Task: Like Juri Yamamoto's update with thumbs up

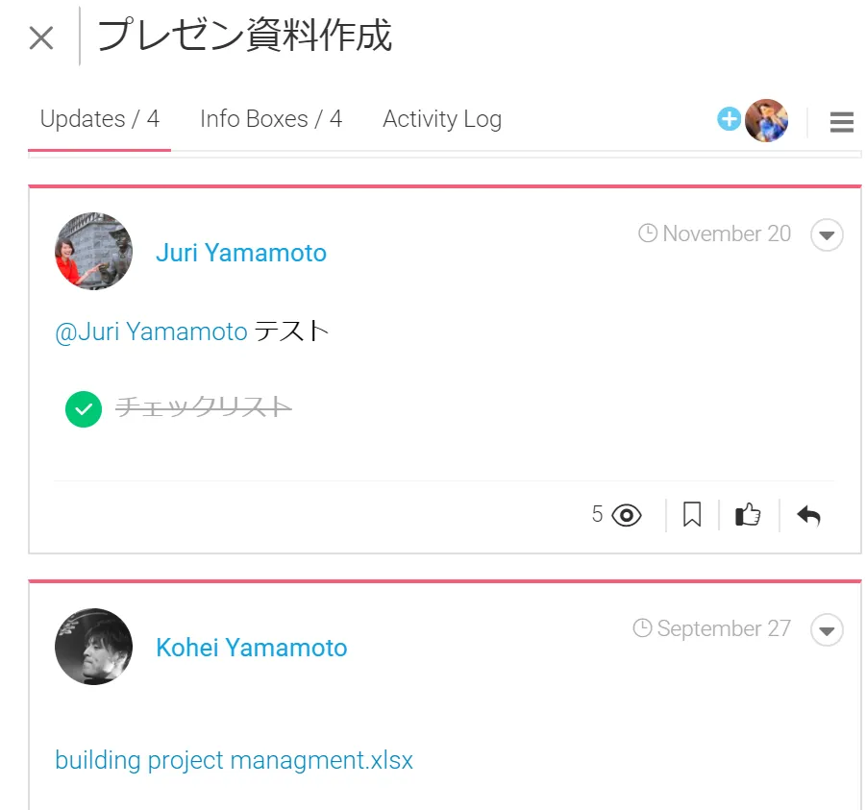Action: 748,515
